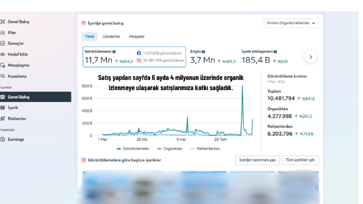Click the İçerik grid icon

3,107
